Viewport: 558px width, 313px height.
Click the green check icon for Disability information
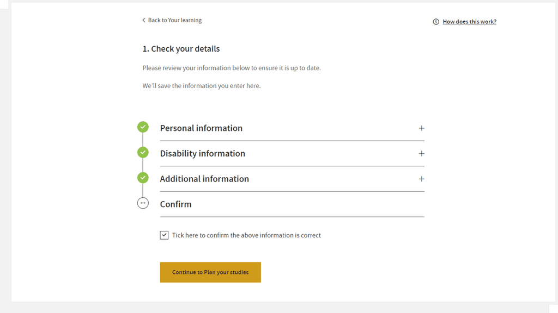point(143,152)
